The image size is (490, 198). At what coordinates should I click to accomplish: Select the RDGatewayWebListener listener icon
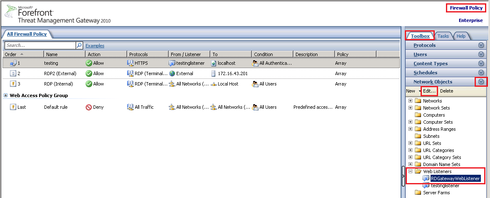pyautogui.click(x=426, y=178)
